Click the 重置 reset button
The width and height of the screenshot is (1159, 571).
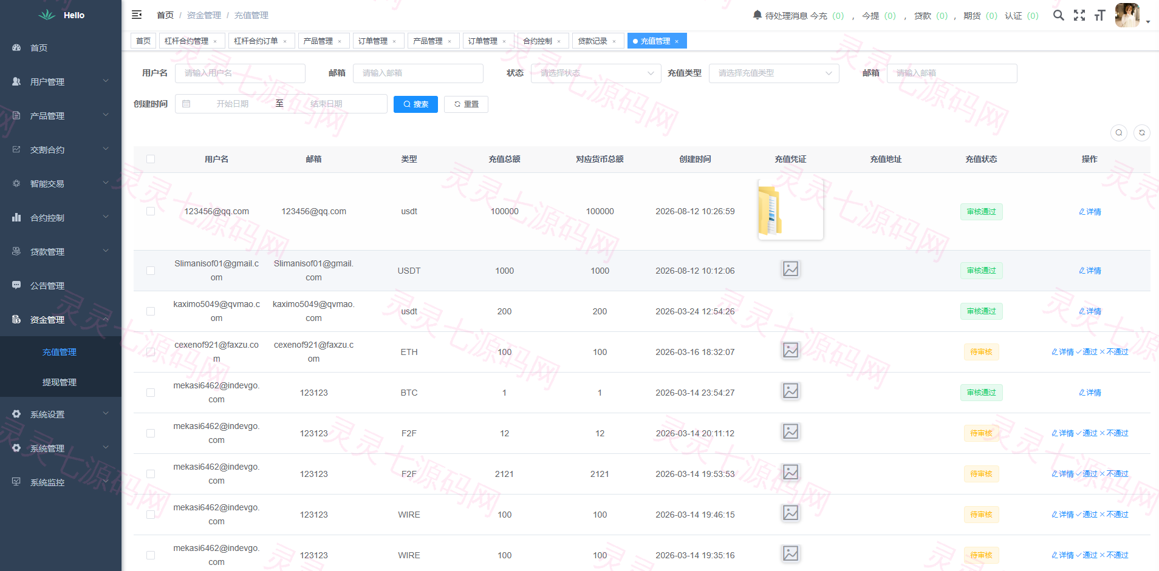[466, 104]
